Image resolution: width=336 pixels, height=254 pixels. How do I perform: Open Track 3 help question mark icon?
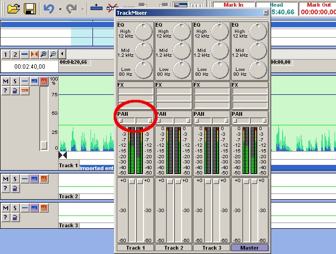(x=6, y=217)
